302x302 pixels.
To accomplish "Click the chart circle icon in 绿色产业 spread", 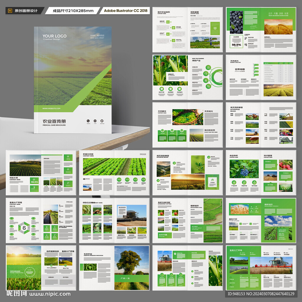I will tap(208, 68).
